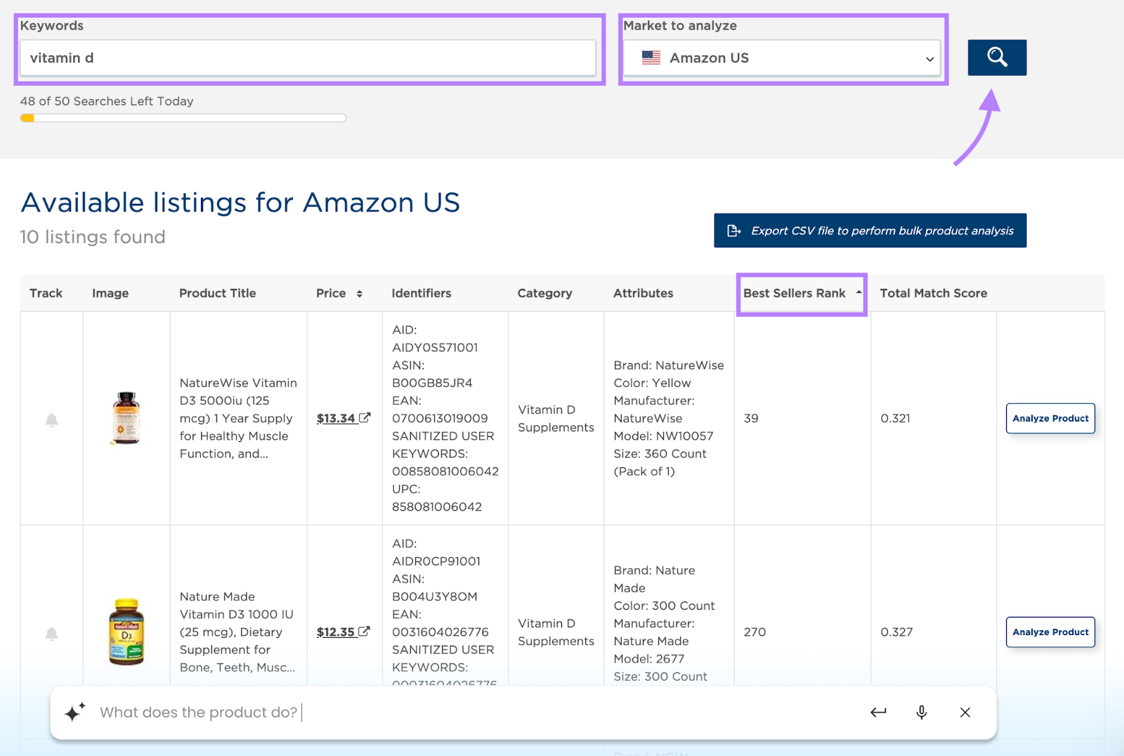This screenshot has height=756, width=1124.
Task: Click the microphone icon in prompt bar
Action: [921, 712]
